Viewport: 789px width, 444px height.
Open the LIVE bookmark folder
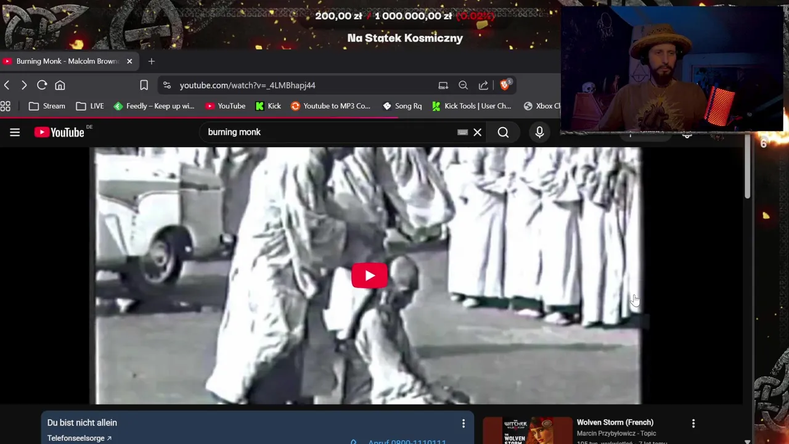click(90, 106)
